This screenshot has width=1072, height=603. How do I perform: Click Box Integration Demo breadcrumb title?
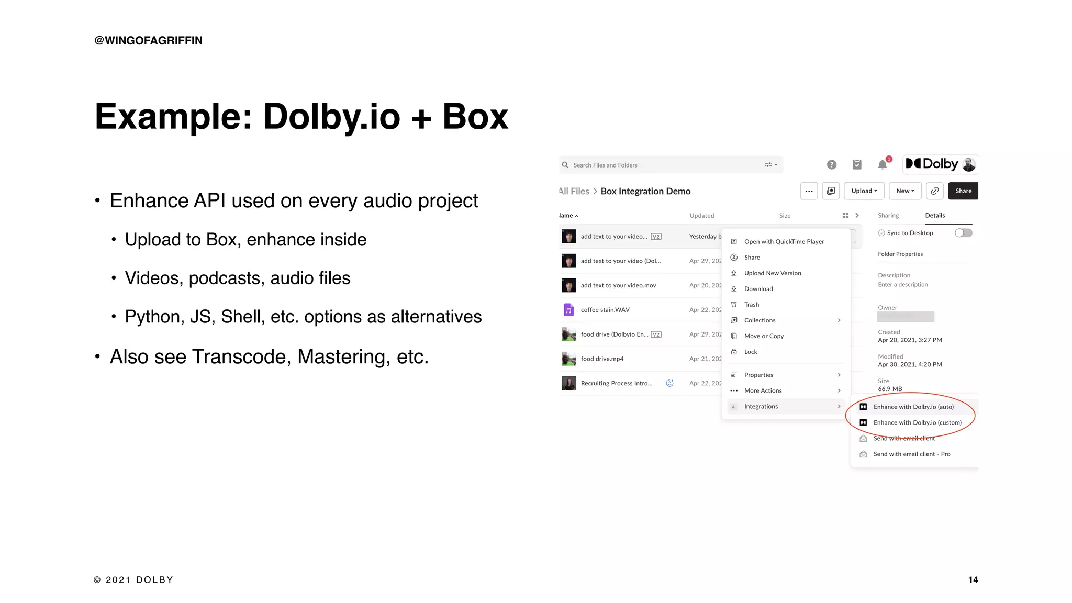tap(645, 191)
